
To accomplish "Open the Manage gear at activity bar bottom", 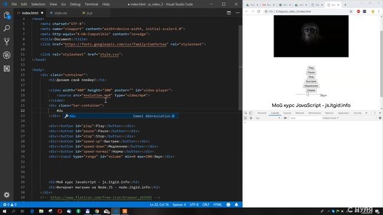I will coord(7,195).
